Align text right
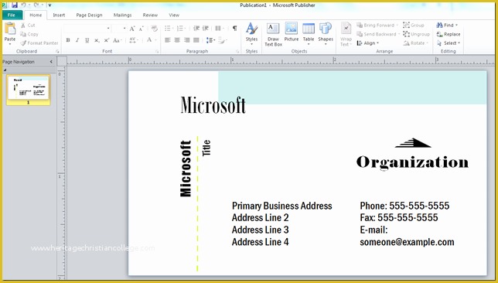The height and width of the screenshot is (283, 498). click(x=187, y=40)
